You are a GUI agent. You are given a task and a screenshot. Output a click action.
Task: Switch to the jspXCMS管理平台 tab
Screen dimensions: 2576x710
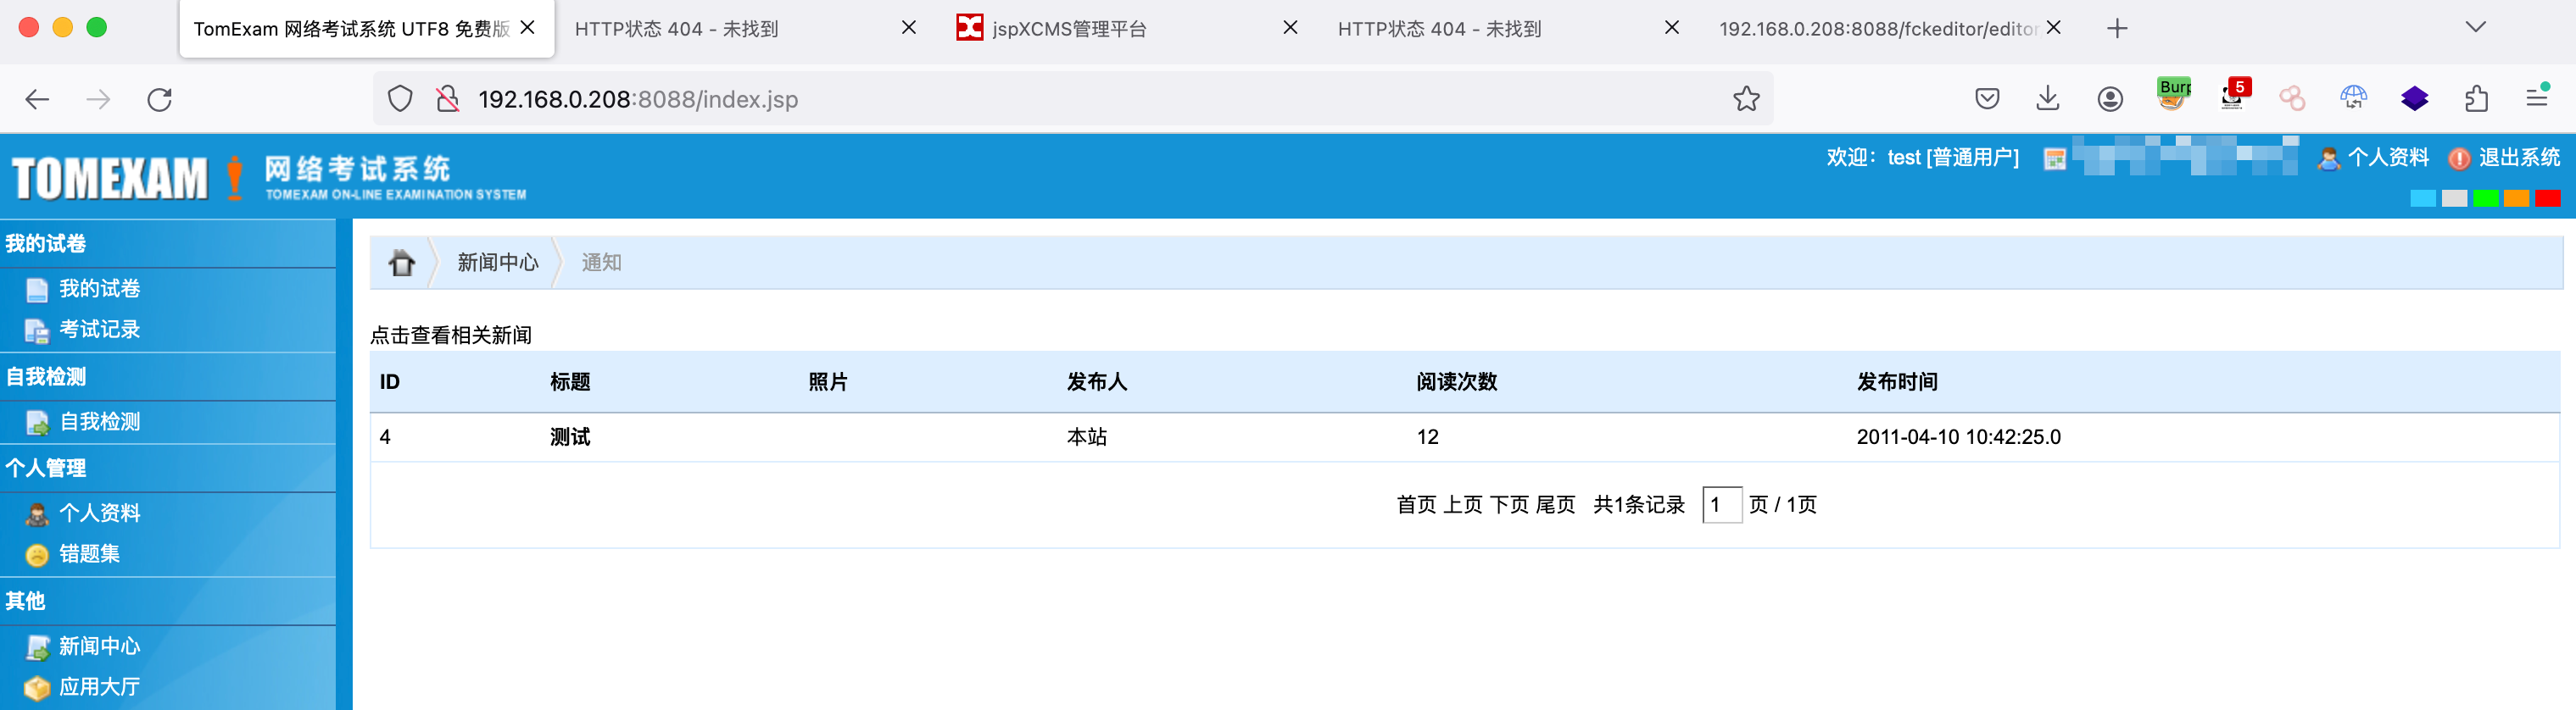1068,29
